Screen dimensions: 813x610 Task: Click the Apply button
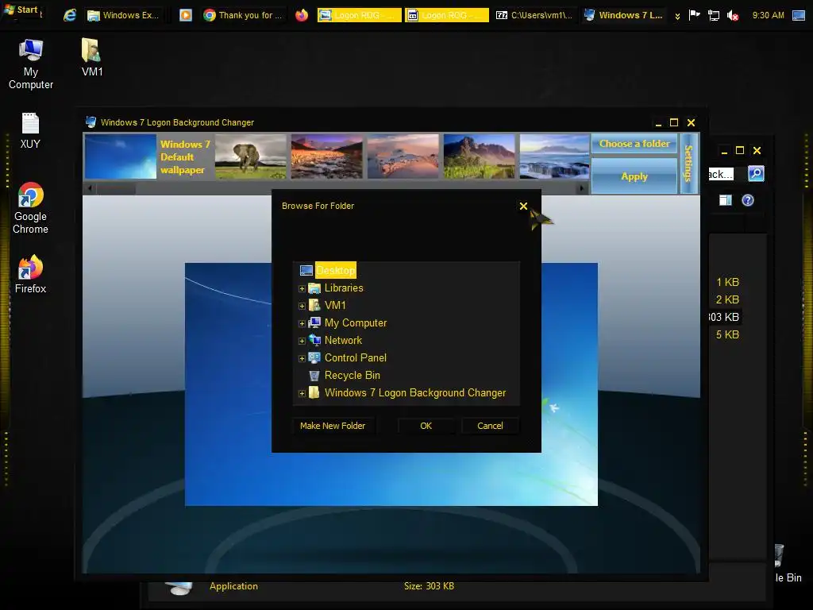pos(634,176)
